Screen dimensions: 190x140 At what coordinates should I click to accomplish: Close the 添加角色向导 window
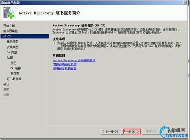coord(185,3)
